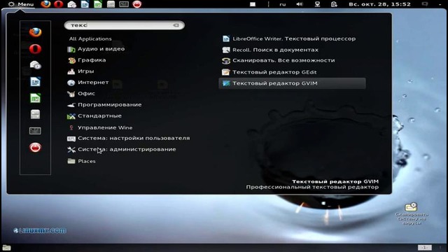Launch Текстовый редактор GEdit result
Viewport: 448px width, 252px height.
(x=269, y=72)
